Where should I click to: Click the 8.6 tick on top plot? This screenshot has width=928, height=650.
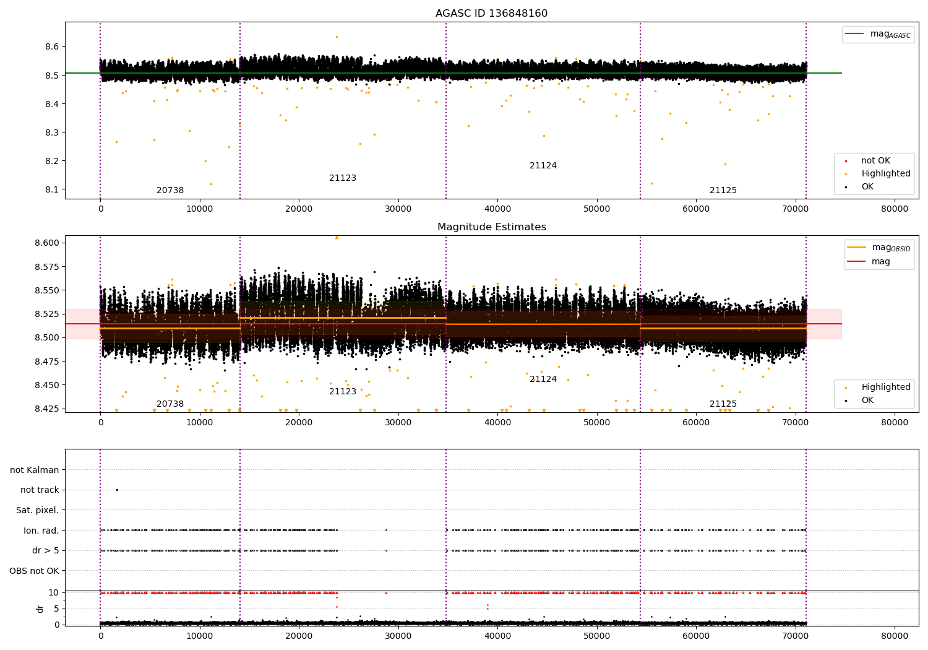click(x=52, y=46)
